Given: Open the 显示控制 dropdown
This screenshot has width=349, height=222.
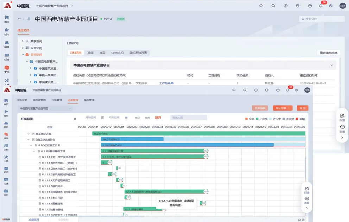Looking at the screenshot, I should coord(283,108).
